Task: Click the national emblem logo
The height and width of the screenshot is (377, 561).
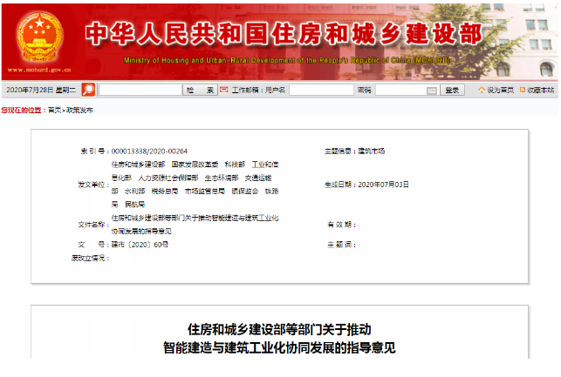Action: 39,37
